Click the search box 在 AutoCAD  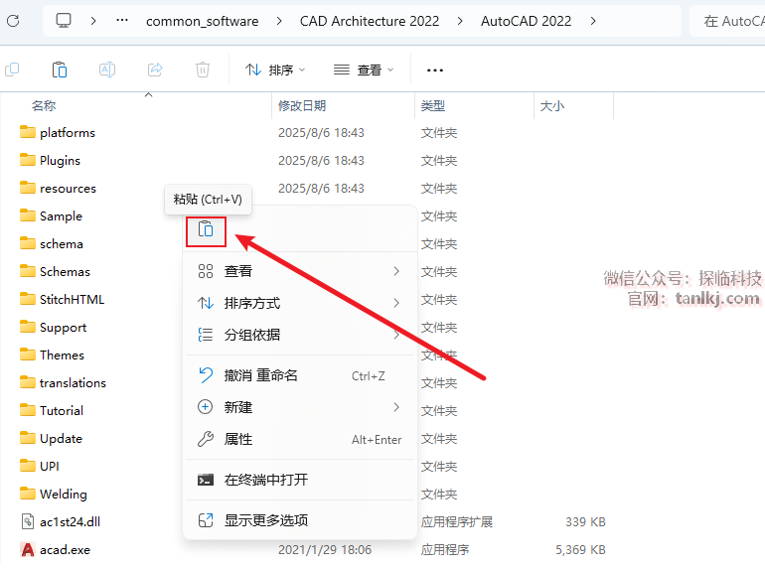tap(729, 21)
